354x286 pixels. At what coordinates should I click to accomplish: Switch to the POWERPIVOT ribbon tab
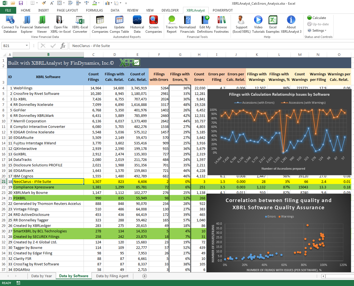pos(223,10)
